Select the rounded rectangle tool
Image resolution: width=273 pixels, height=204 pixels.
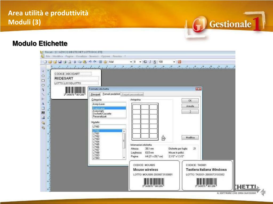pos(43,85)
